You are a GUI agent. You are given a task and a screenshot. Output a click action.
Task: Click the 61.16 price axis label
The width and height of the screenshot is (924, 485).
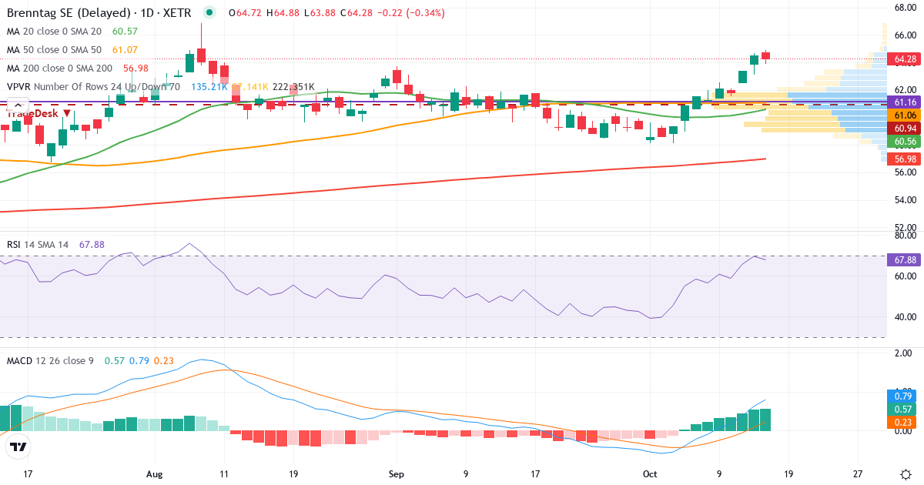905,102
